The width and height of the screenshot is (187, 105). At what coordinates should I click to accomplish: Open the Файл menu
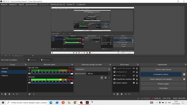pos(4,5)
